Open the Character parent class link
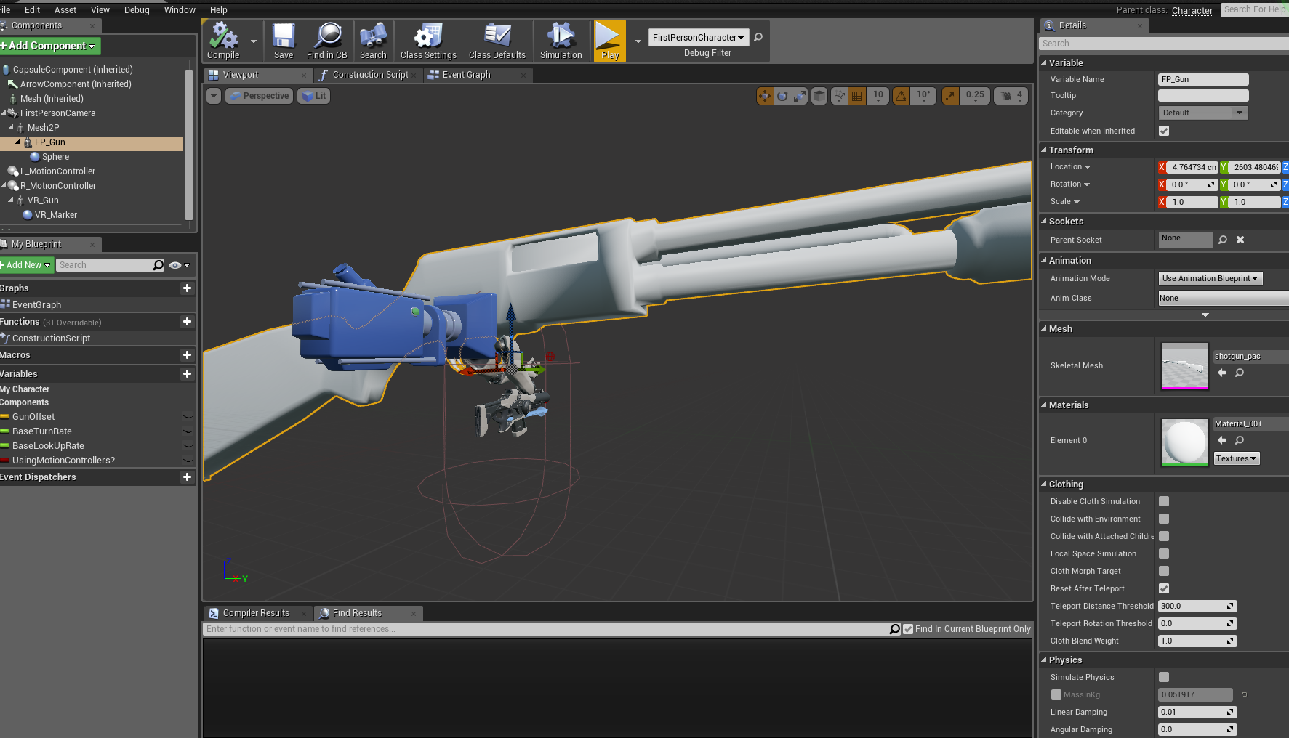The height and width of the screenshot is (738, 1289). tap(1192, 10)
